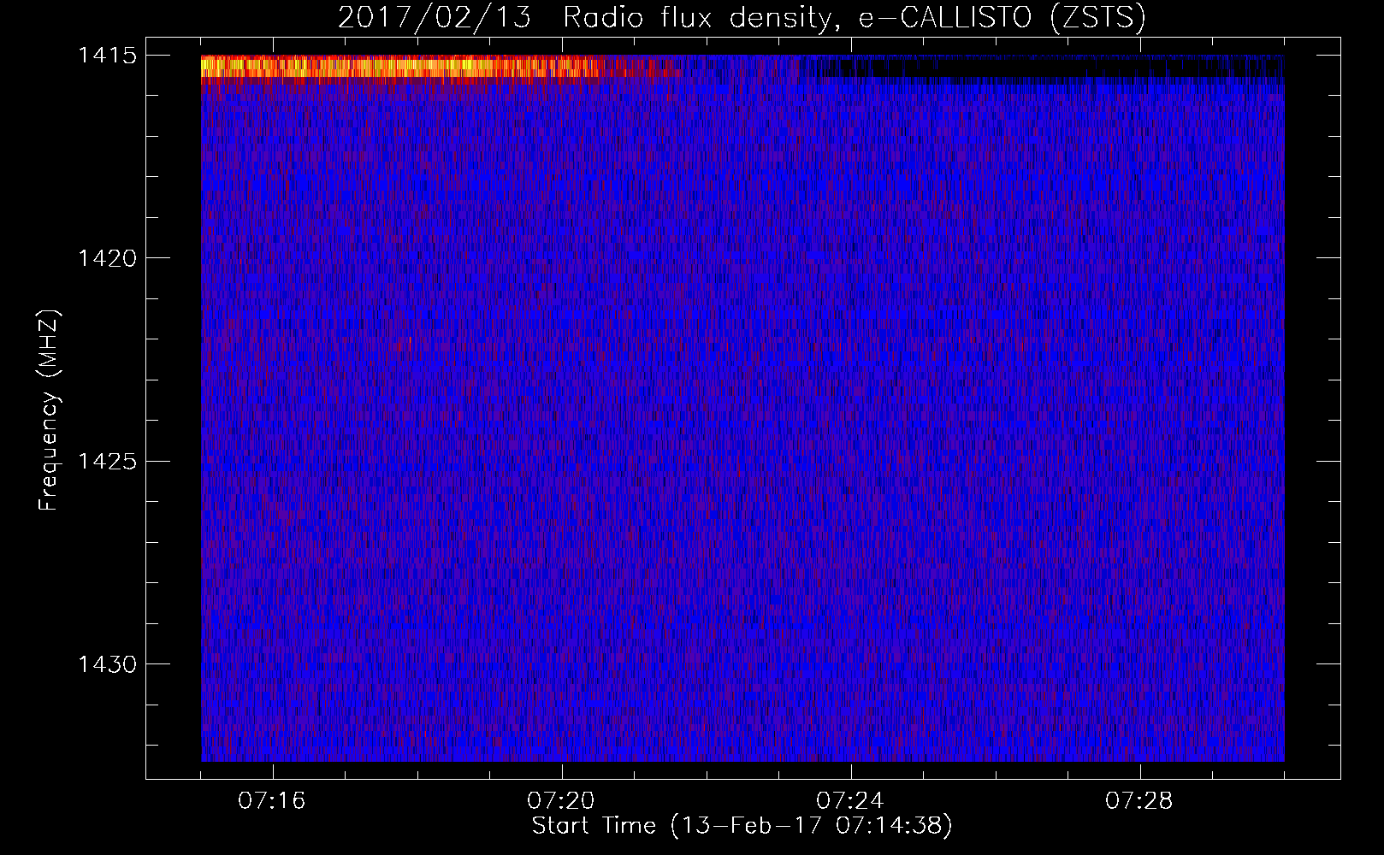Viewport: 1384px width, 855px height.
Task: Click the 1415 frequency tick label
Action: (x=107, y=56)
